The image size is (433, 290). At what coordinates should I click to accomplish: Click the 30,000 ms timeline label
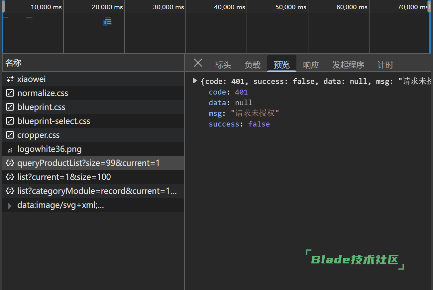(168, 7)
